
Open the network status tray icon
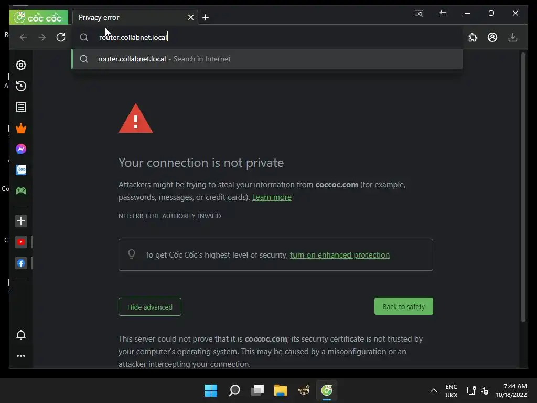pyautogui.click(x=471, y=390)
